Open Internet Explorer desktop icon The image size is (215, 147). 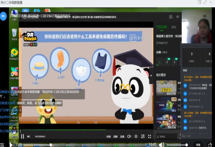point(14,114)
